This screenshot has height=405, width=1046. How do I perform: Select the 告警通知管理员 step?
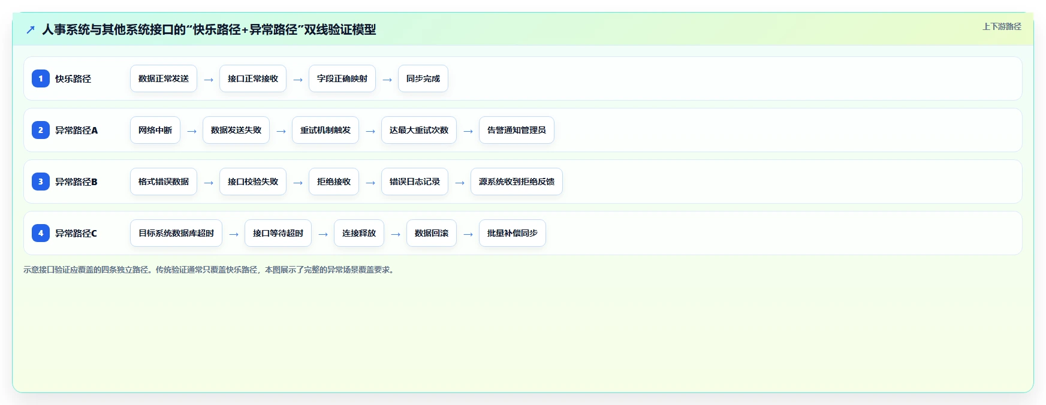pyautogui.click(x=517, y=130)
